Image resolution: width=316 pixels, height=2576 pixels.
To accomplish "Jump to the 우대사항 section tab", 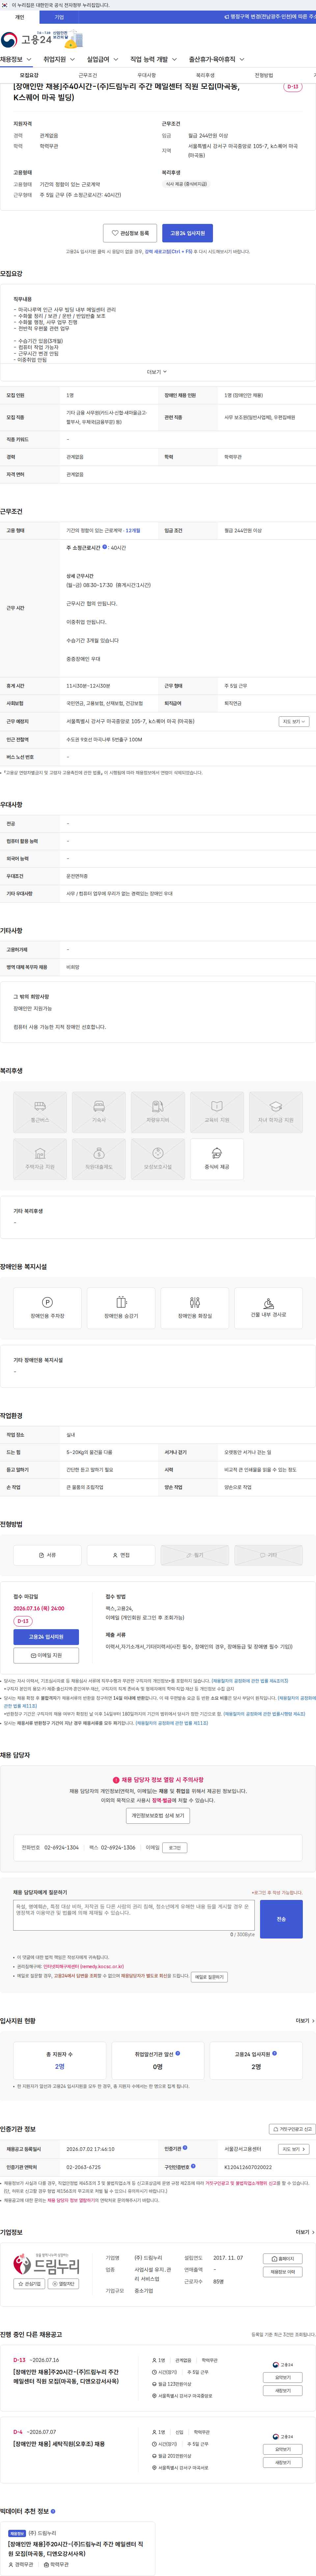I will tap(146, 75).
